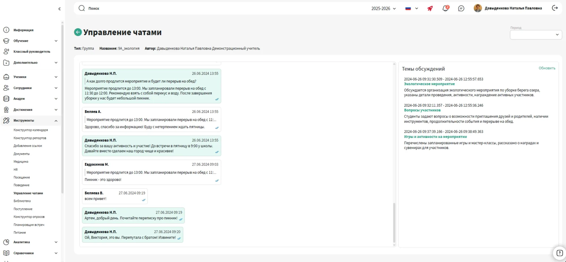The height and width of the screenshot is (262, 566).
Task: Open Питание menu item
Action: coord(20,233)
